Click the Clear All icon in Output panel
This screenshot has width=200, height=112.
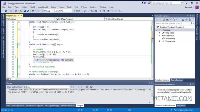pos(87,87)
